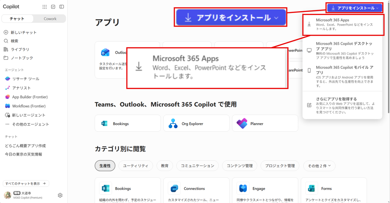Image resolution: width=390 pixels, height=203 pixels.
Task: Switch to the チャット toggle tab
Action: [17, 19]
